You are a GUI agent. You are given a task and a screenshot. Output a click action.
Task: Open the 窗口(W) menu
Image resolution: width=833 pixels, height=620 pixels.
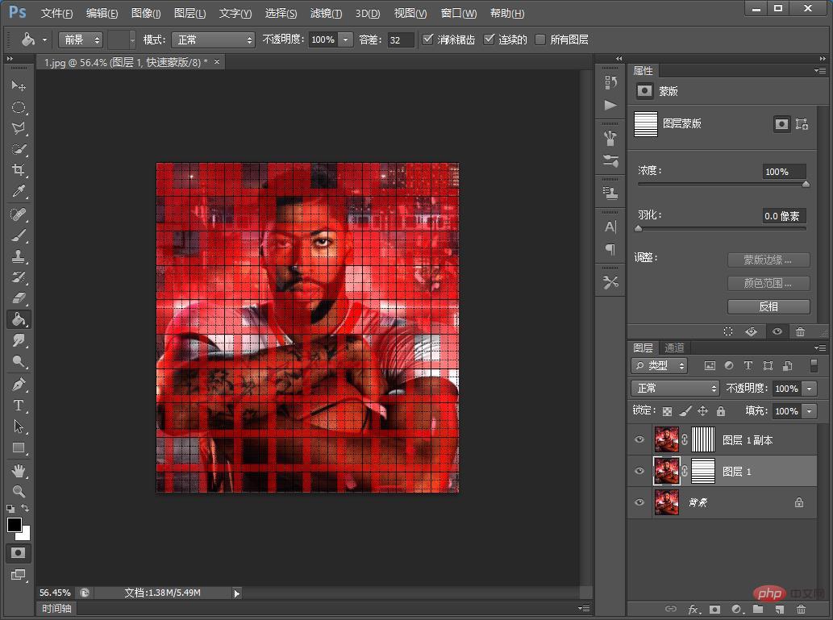coord(459,13)
